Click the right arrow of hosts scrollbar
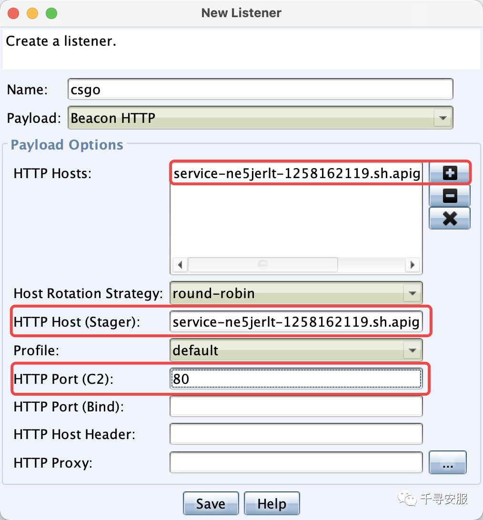Image resolution: width=483 pixels, height=520 pixels. (x=413, y=265)
